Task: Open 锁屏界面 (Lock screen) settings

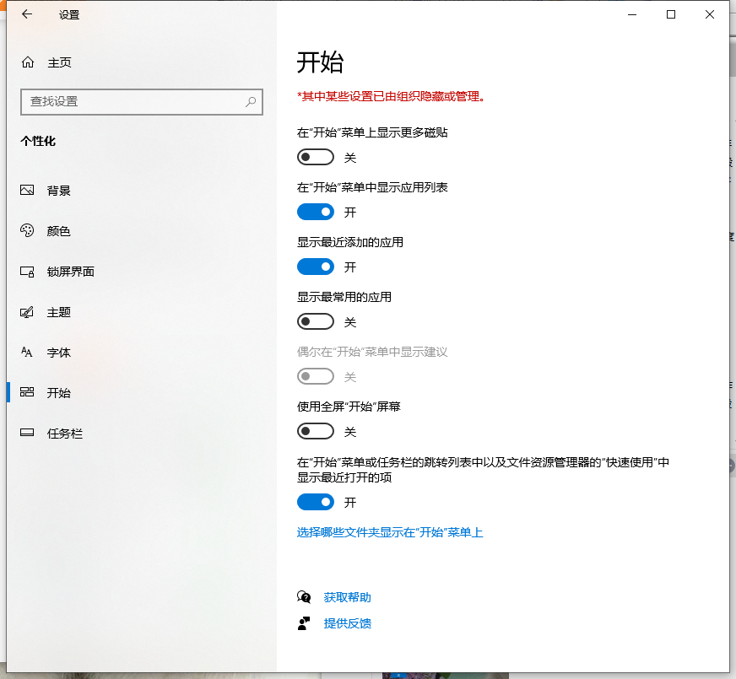Action: tap(28, 272)
